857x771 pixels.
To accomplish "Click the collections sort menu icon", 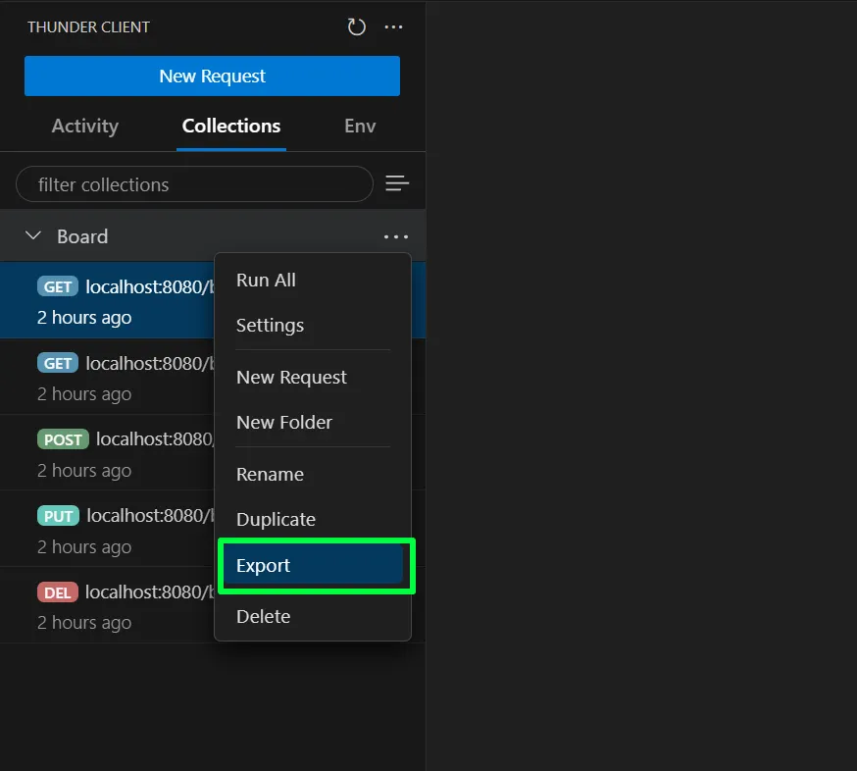I will tap(397, 183).
